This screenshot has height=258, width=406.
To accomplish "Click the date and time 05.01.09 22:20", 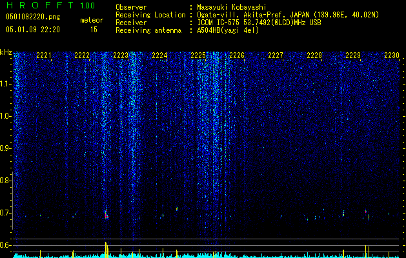I will click(33, 30).
